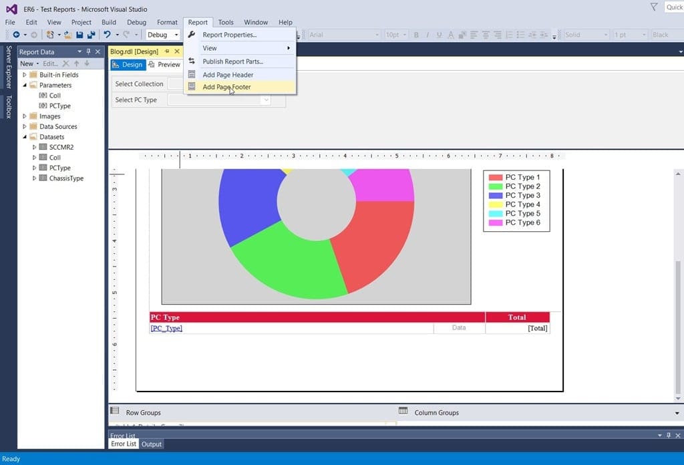Click the Save icon in the toolbar
Image resolution: width=684 pixels, height=465 pixels.
(79, 35)
